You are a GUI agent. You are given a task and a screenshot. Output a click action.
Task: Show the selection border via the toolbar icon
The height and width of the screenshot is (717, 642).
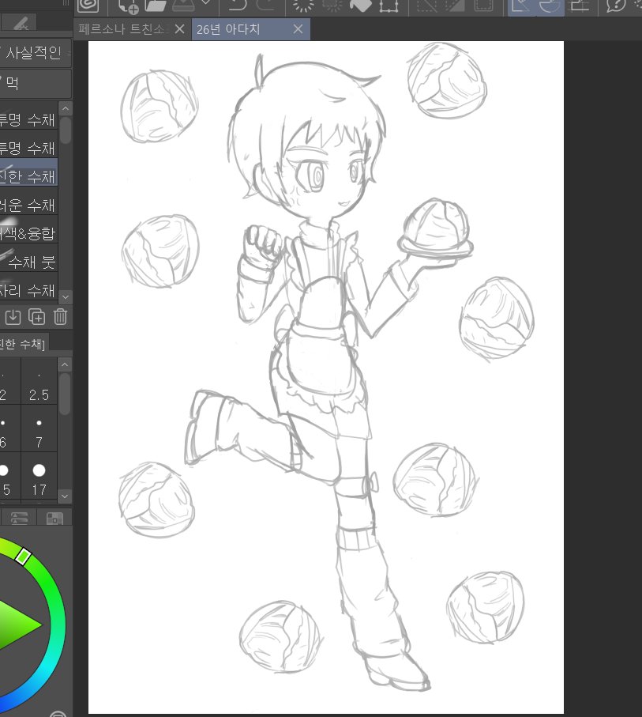click(483, 6)
